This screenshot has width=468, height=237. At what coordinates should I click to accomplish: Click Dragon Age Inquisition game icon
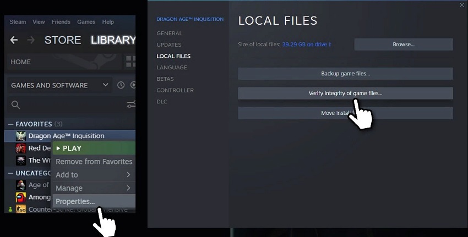click(21, 136)
